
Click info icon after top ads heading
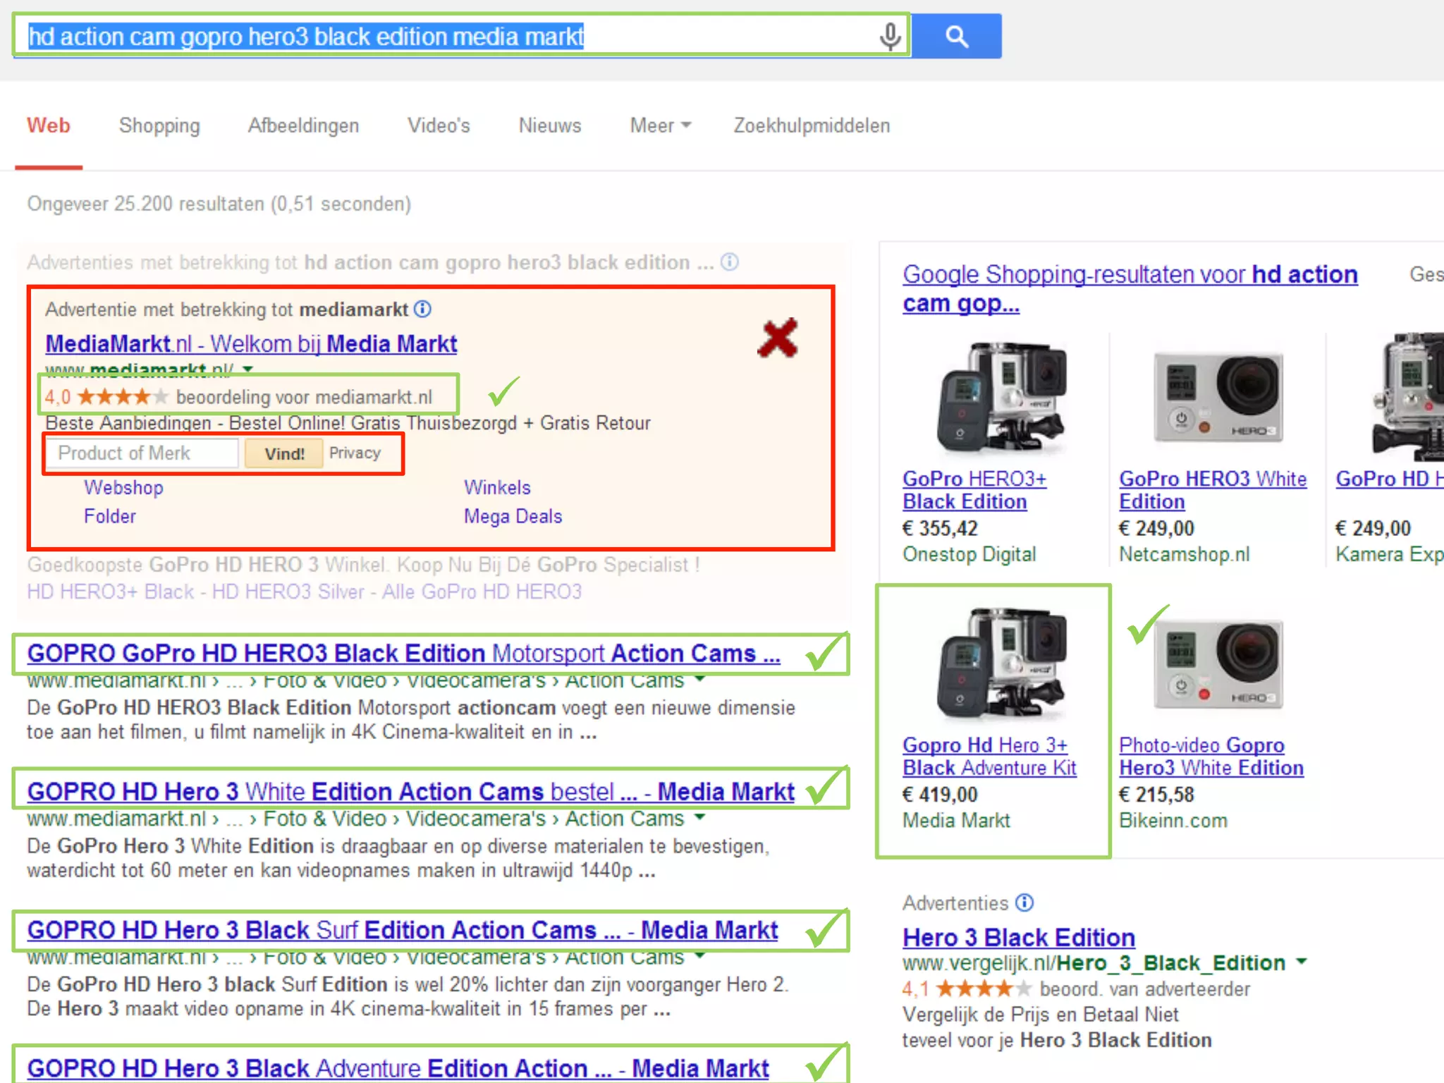(x=730, y=262)
